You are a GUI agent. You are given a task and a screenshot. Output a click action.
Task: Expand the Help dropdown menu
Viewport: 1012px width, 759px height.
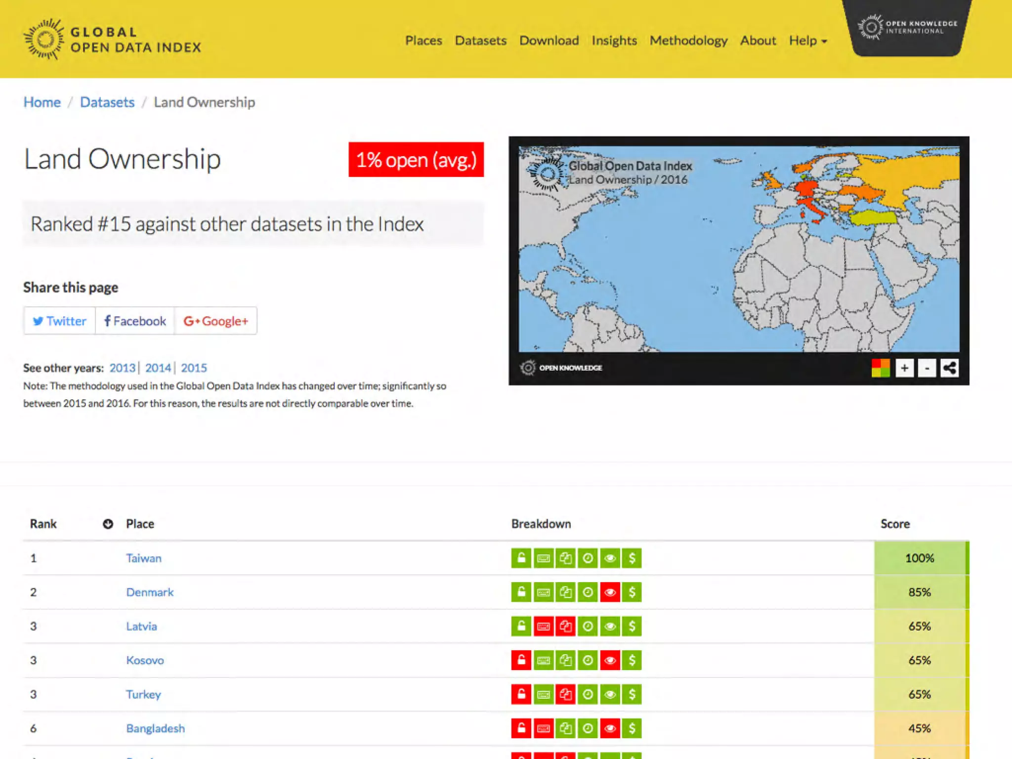[x=807, y=41]
